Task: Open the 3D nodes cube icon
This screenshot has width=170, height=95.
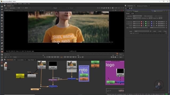Action: (2, 32)
